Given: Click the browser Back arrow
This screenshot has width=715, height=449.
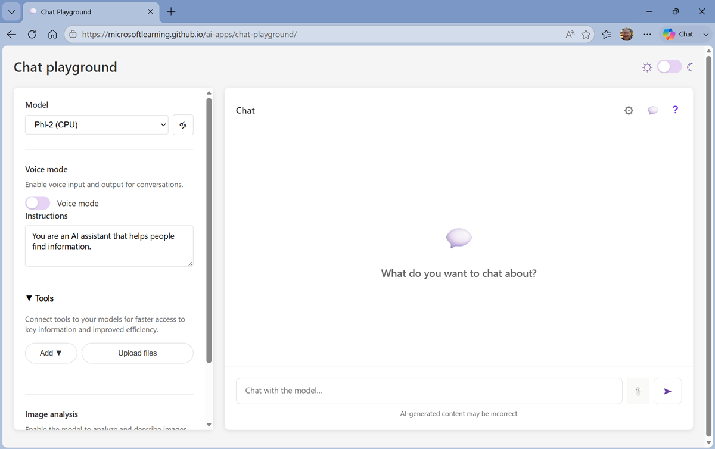Looking at the screenshot, I should (11, 35).
